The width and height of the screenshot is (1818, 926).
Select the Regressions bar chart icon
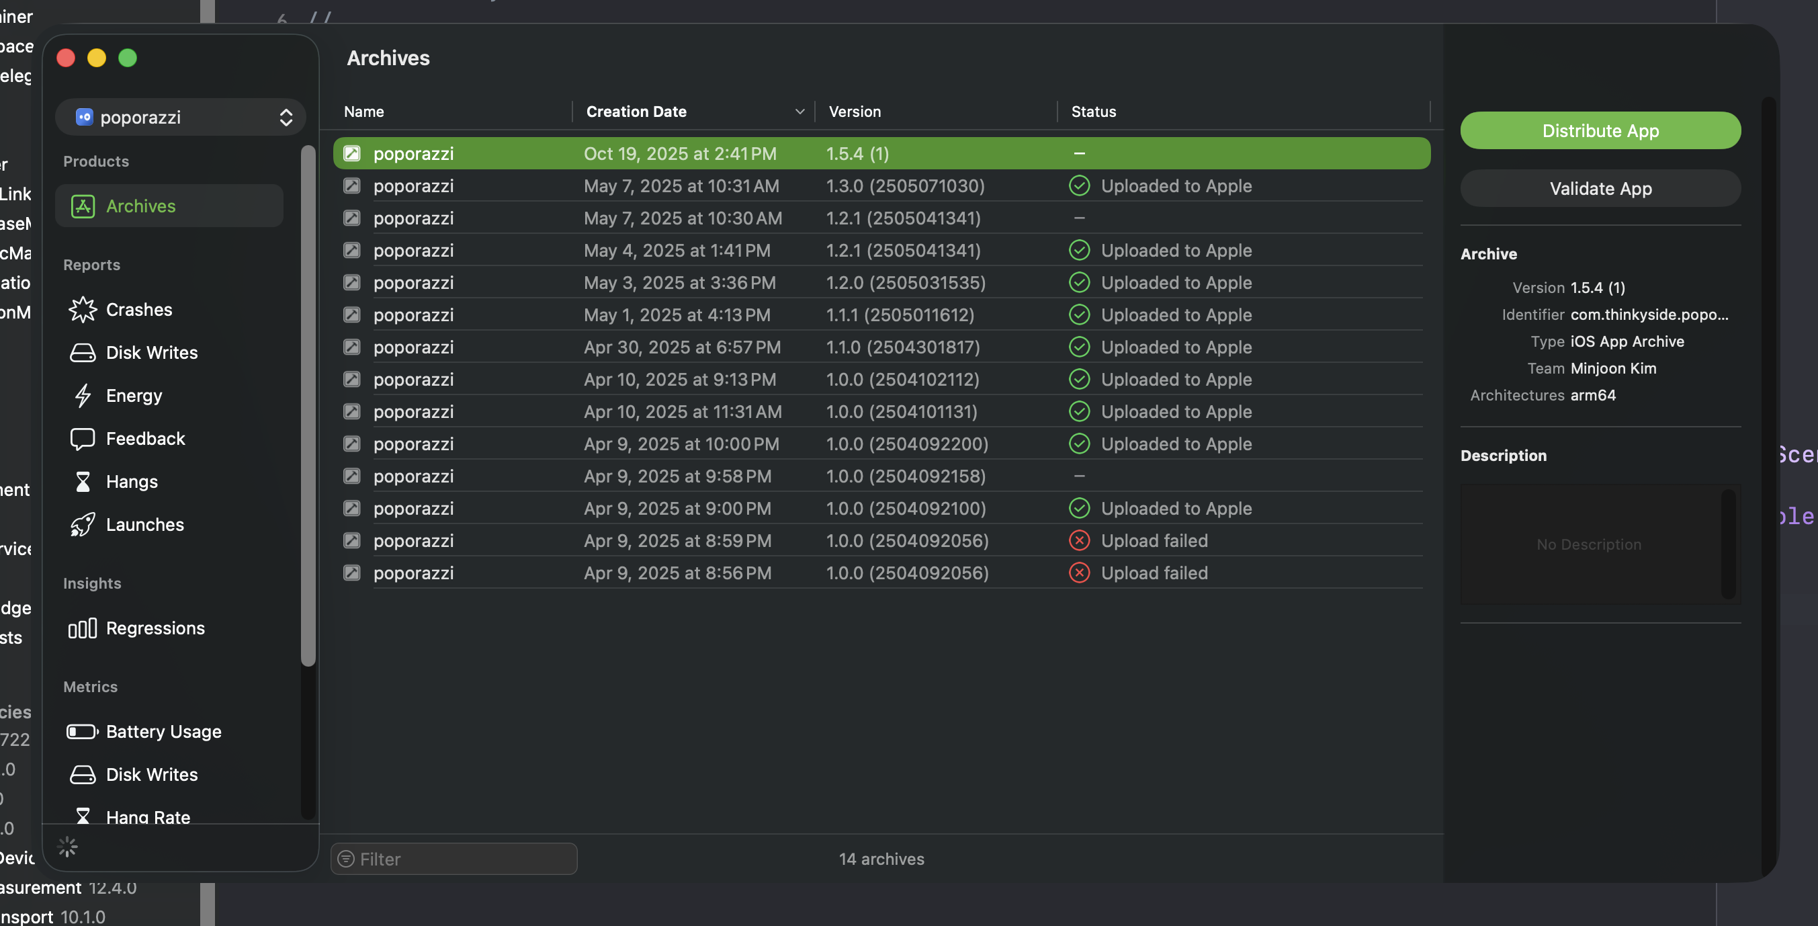click(83, 628)
